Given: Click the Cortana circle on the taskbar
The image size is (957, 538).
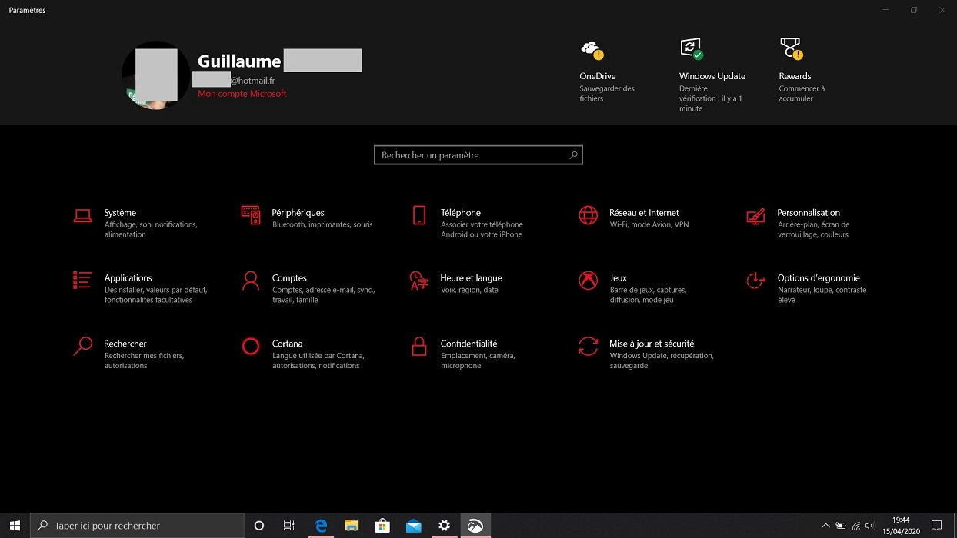Looking at the screenshot, I should [259, 526].
